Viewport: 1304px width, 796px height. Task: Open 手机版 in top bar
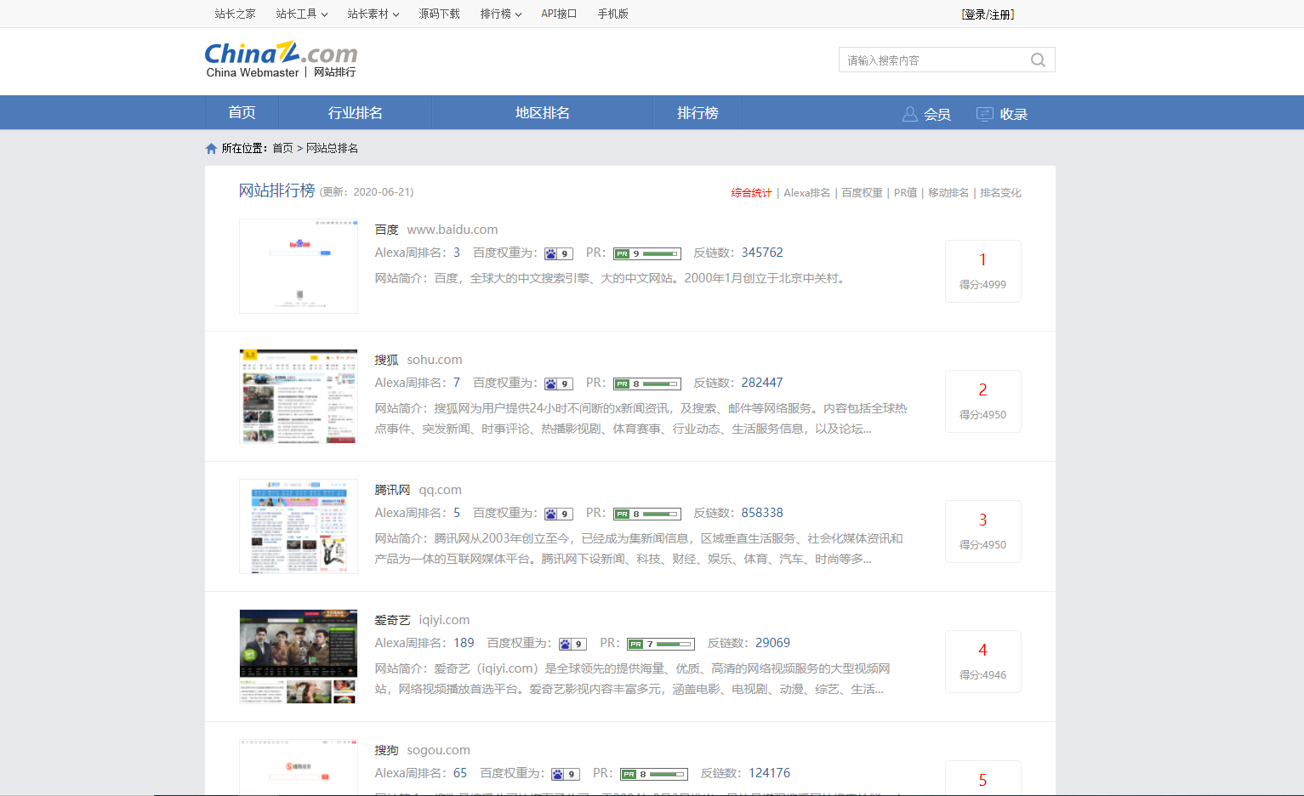[613, 14]
